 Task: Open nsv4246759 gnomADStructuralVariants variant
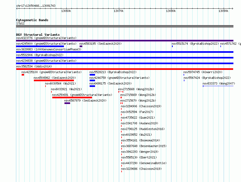coord(119,78)
